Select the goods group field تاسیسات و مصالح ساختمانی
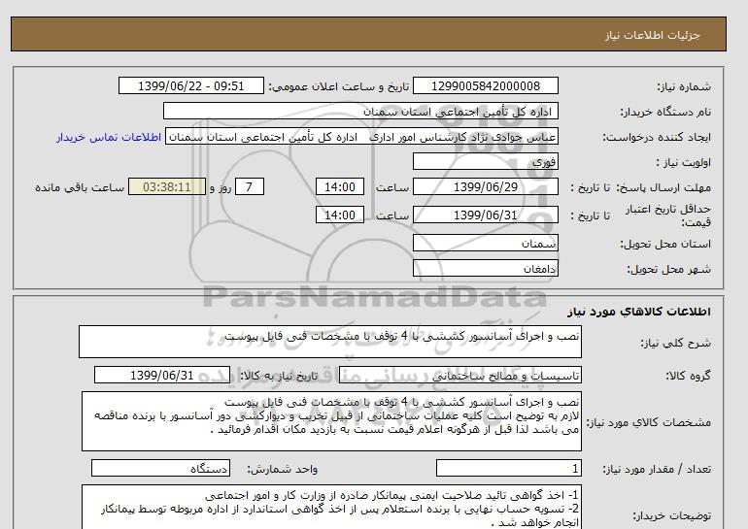The image size is (748, 529). (x=459, y=375)
